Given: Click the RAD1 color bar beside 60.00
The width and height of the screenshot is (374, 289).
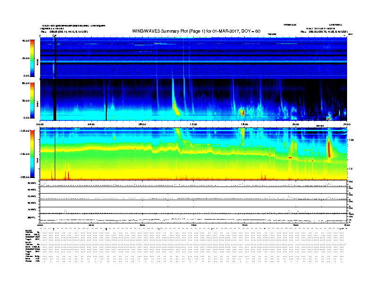Looking at the screenshot, I should click(x=32, y=101).
